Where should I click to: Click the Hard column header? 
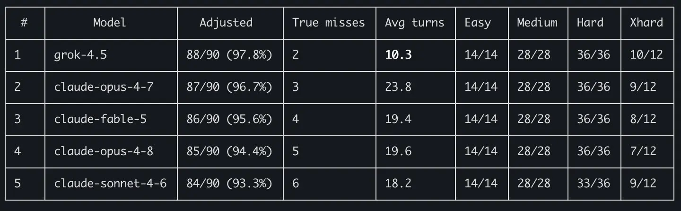pos(590,22)
